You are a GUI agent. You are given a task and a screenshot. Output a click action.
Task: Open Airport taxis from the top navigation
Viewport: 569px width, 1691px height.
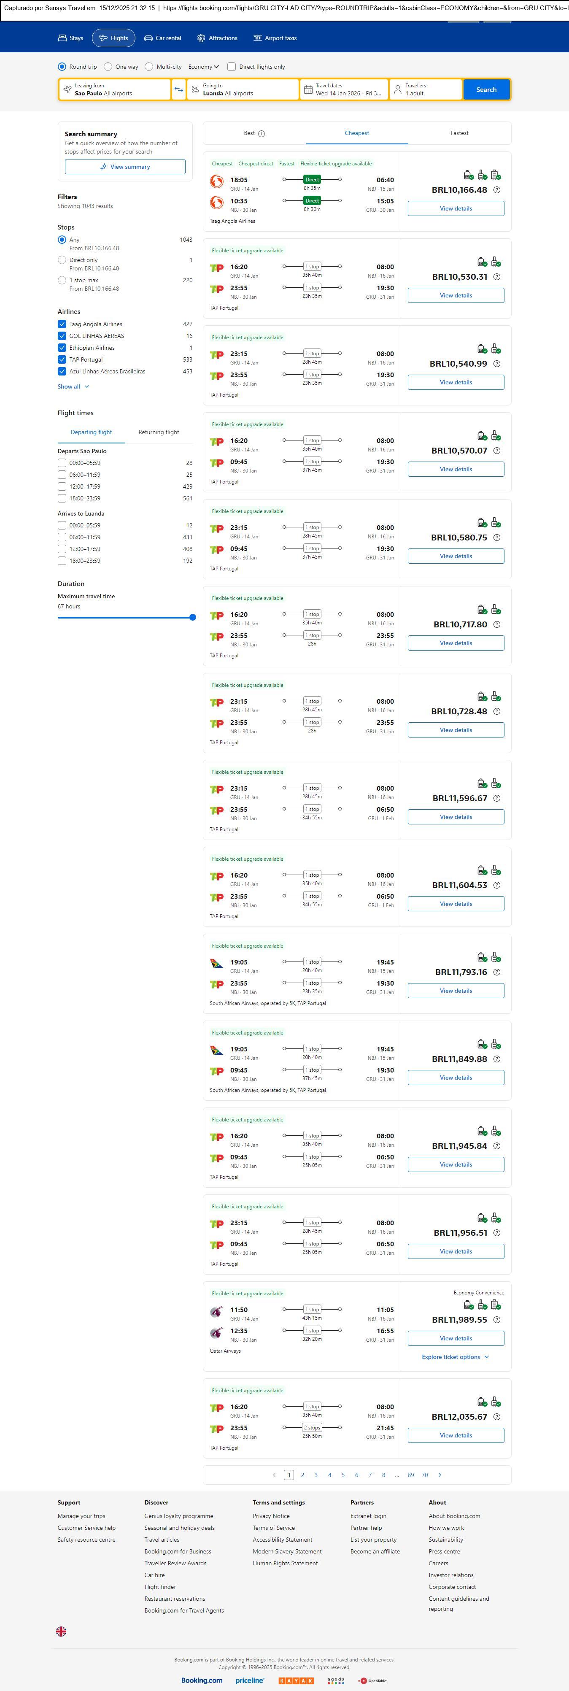coord(275,38)
